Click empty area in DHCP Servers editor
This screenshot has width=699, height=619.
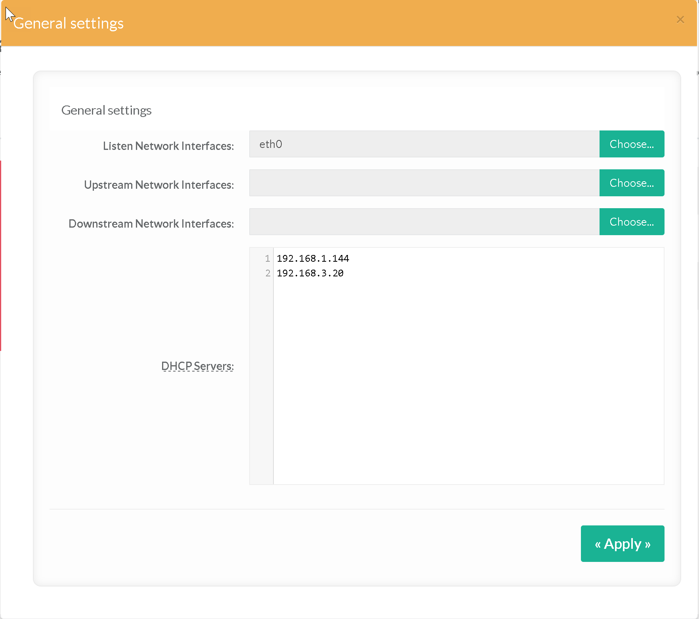click(x=468, y=377)
